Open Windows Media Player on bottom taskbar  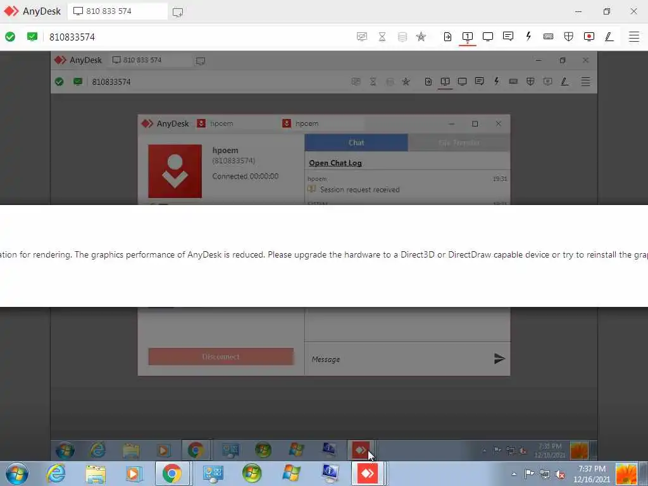click(x=134, y=474)
